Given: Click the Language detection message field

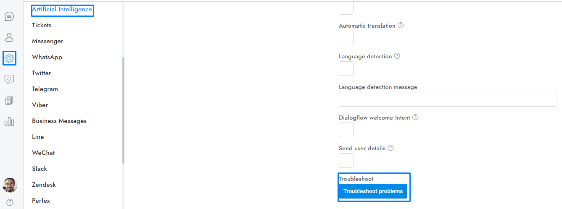Looking at the screenshot, I should pyautogui.click(x=448, y=99).
